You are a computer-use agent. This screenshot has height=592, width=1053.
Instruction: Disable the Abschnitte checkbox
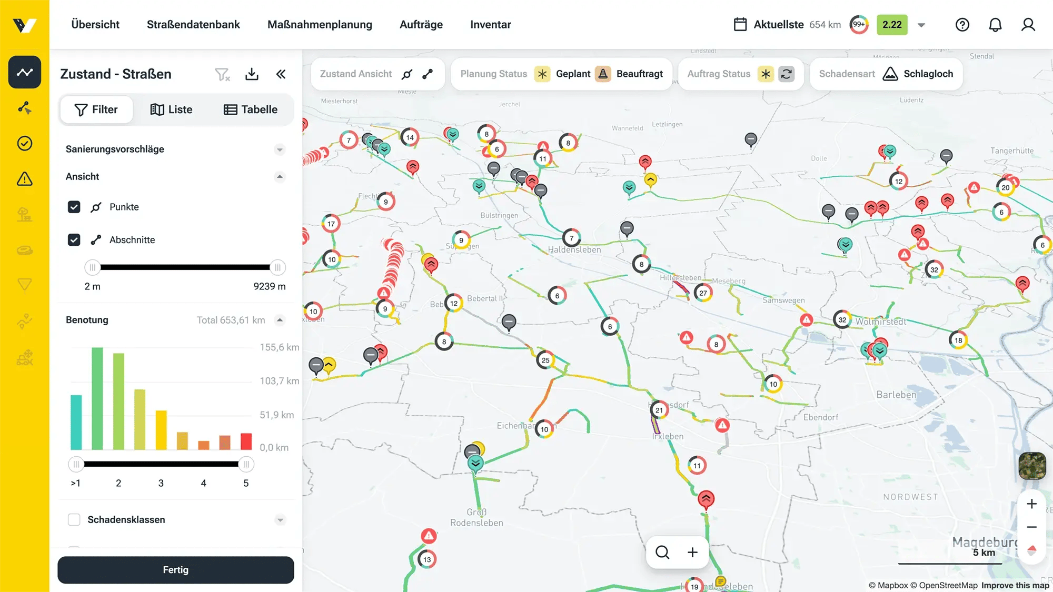(x=74, y=239)
